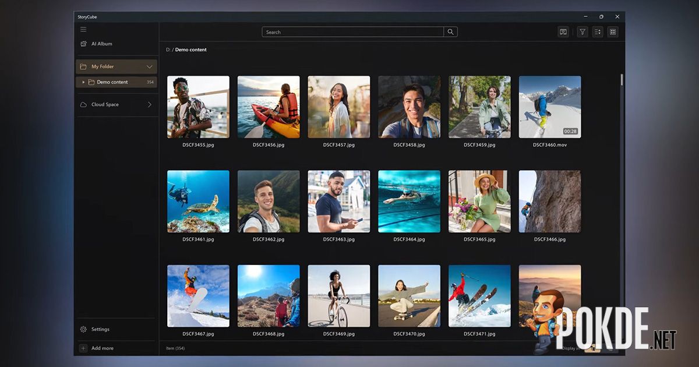The image size is (699, 367).
Task: Select the snowboarder photo DSCF3467.jpg
Action: click(198, 296)
